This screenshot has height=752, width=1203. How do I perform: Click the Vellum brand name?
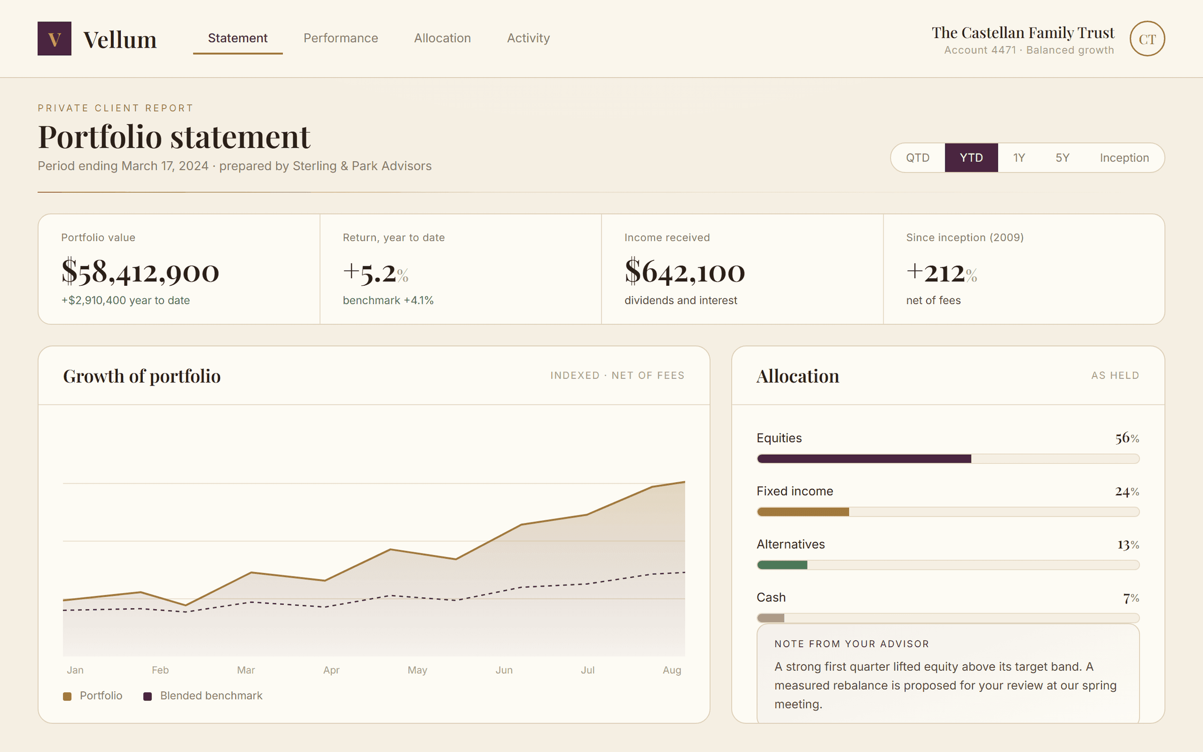coord(120,40)
